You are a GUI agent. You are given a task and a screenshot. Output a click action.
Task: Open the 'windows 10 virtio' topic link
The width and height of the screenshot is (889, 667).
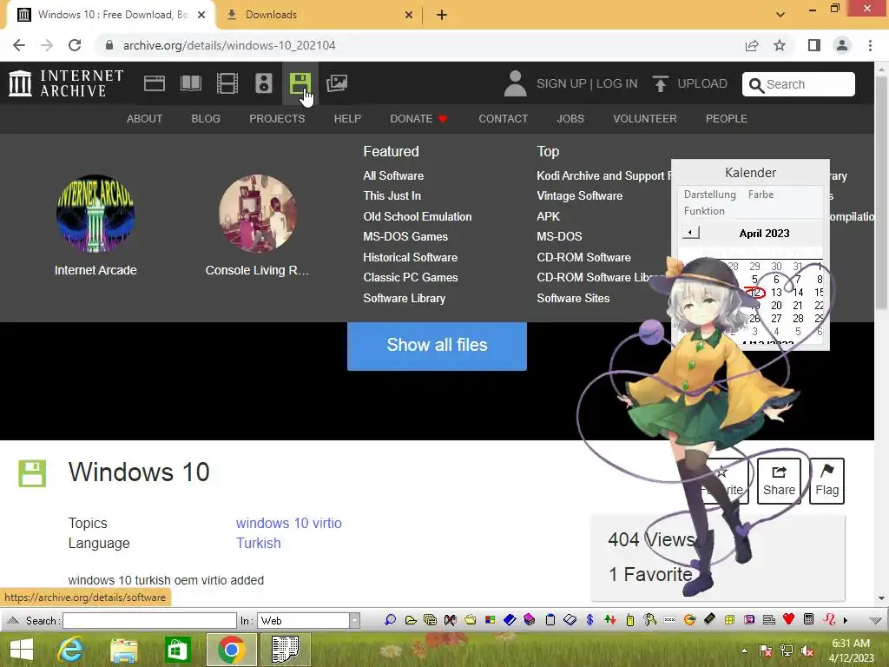[288, 523]
